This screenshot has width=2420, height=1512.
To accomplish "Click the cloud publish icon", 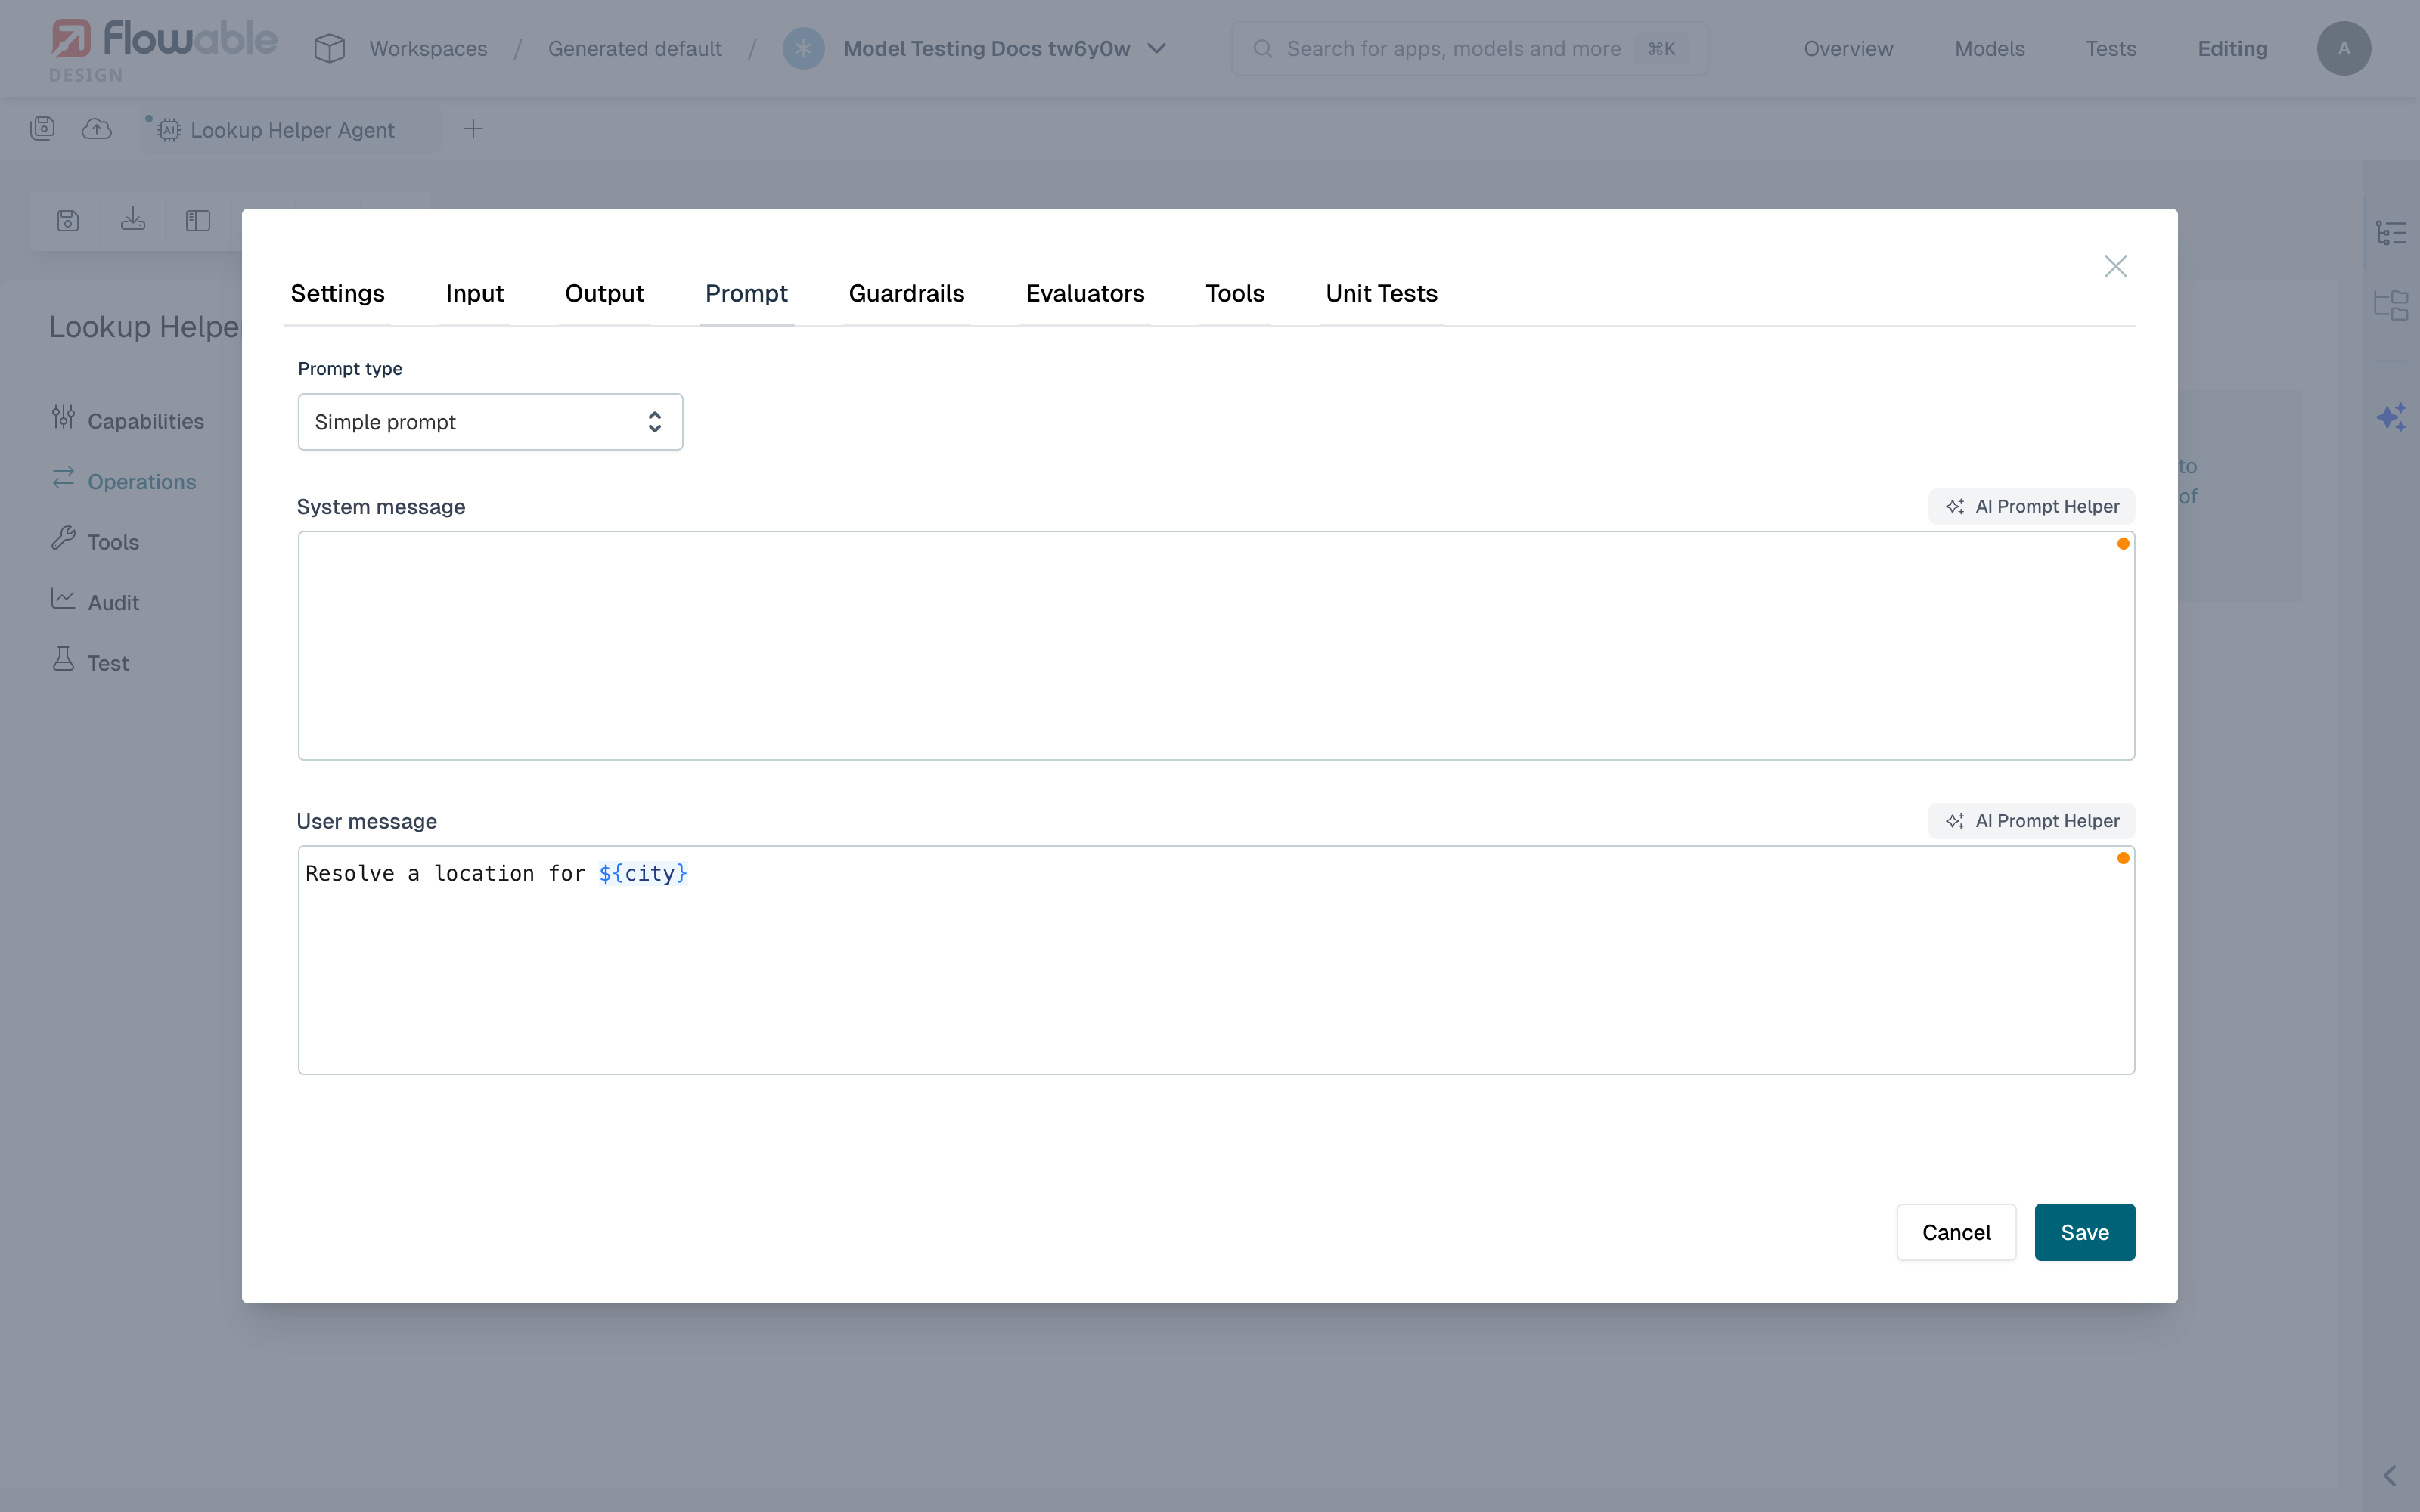I will (x=97, y=129).
